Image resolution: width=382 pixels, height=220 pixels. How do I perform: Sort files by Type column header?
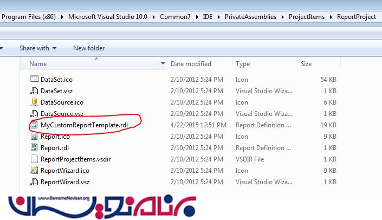pyautogui.click(x=243, y=64)
